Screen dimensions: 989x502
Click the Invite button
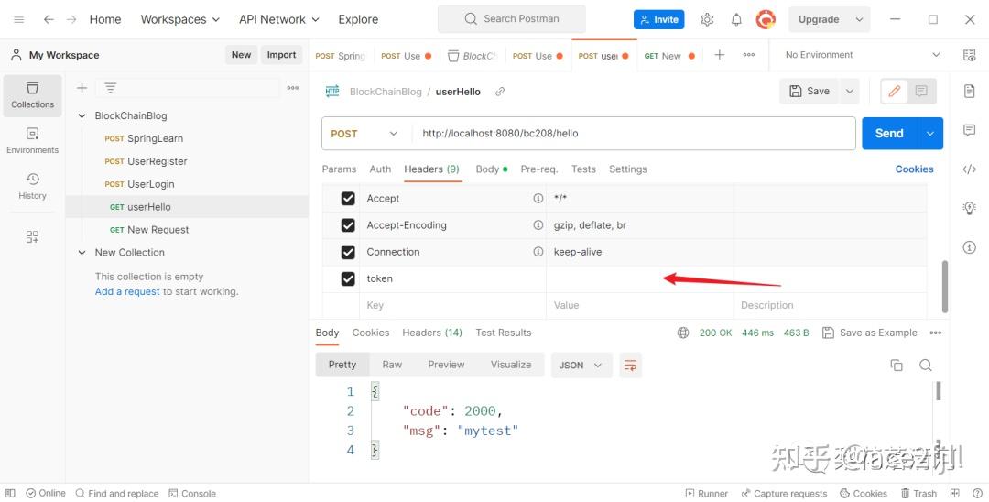pyautogui.click(x=658, y=19)
